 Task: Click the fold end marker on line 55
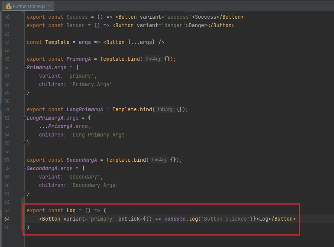tap(24, 143)
